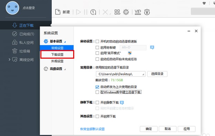Open the 正在下载 downloading list
Image resolution: width=215 pixels, height=136 pixels.
(26, 25)
